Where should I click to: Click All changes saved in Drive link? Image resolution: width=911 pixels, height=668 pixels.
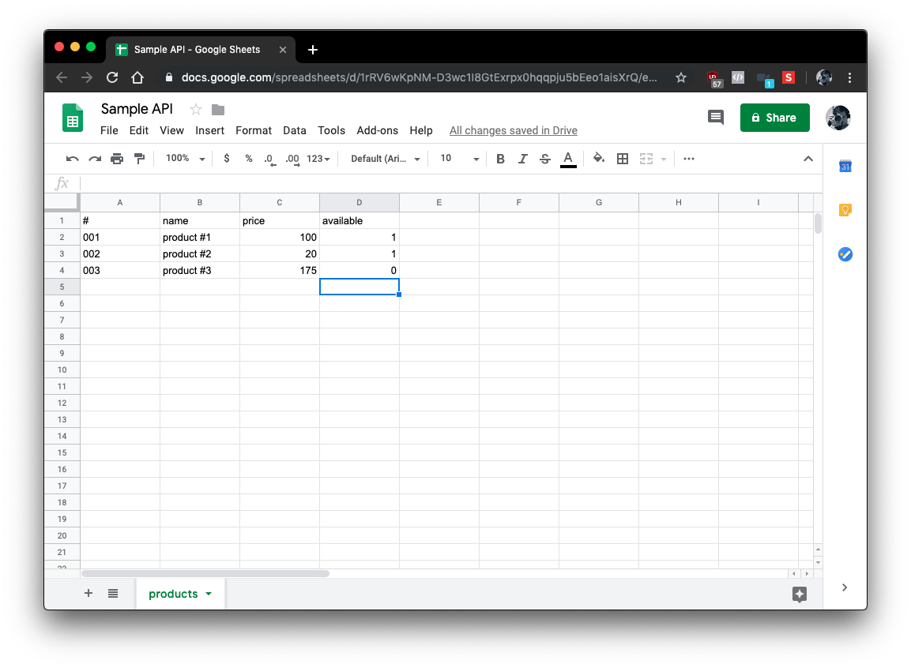coord(513,130)
